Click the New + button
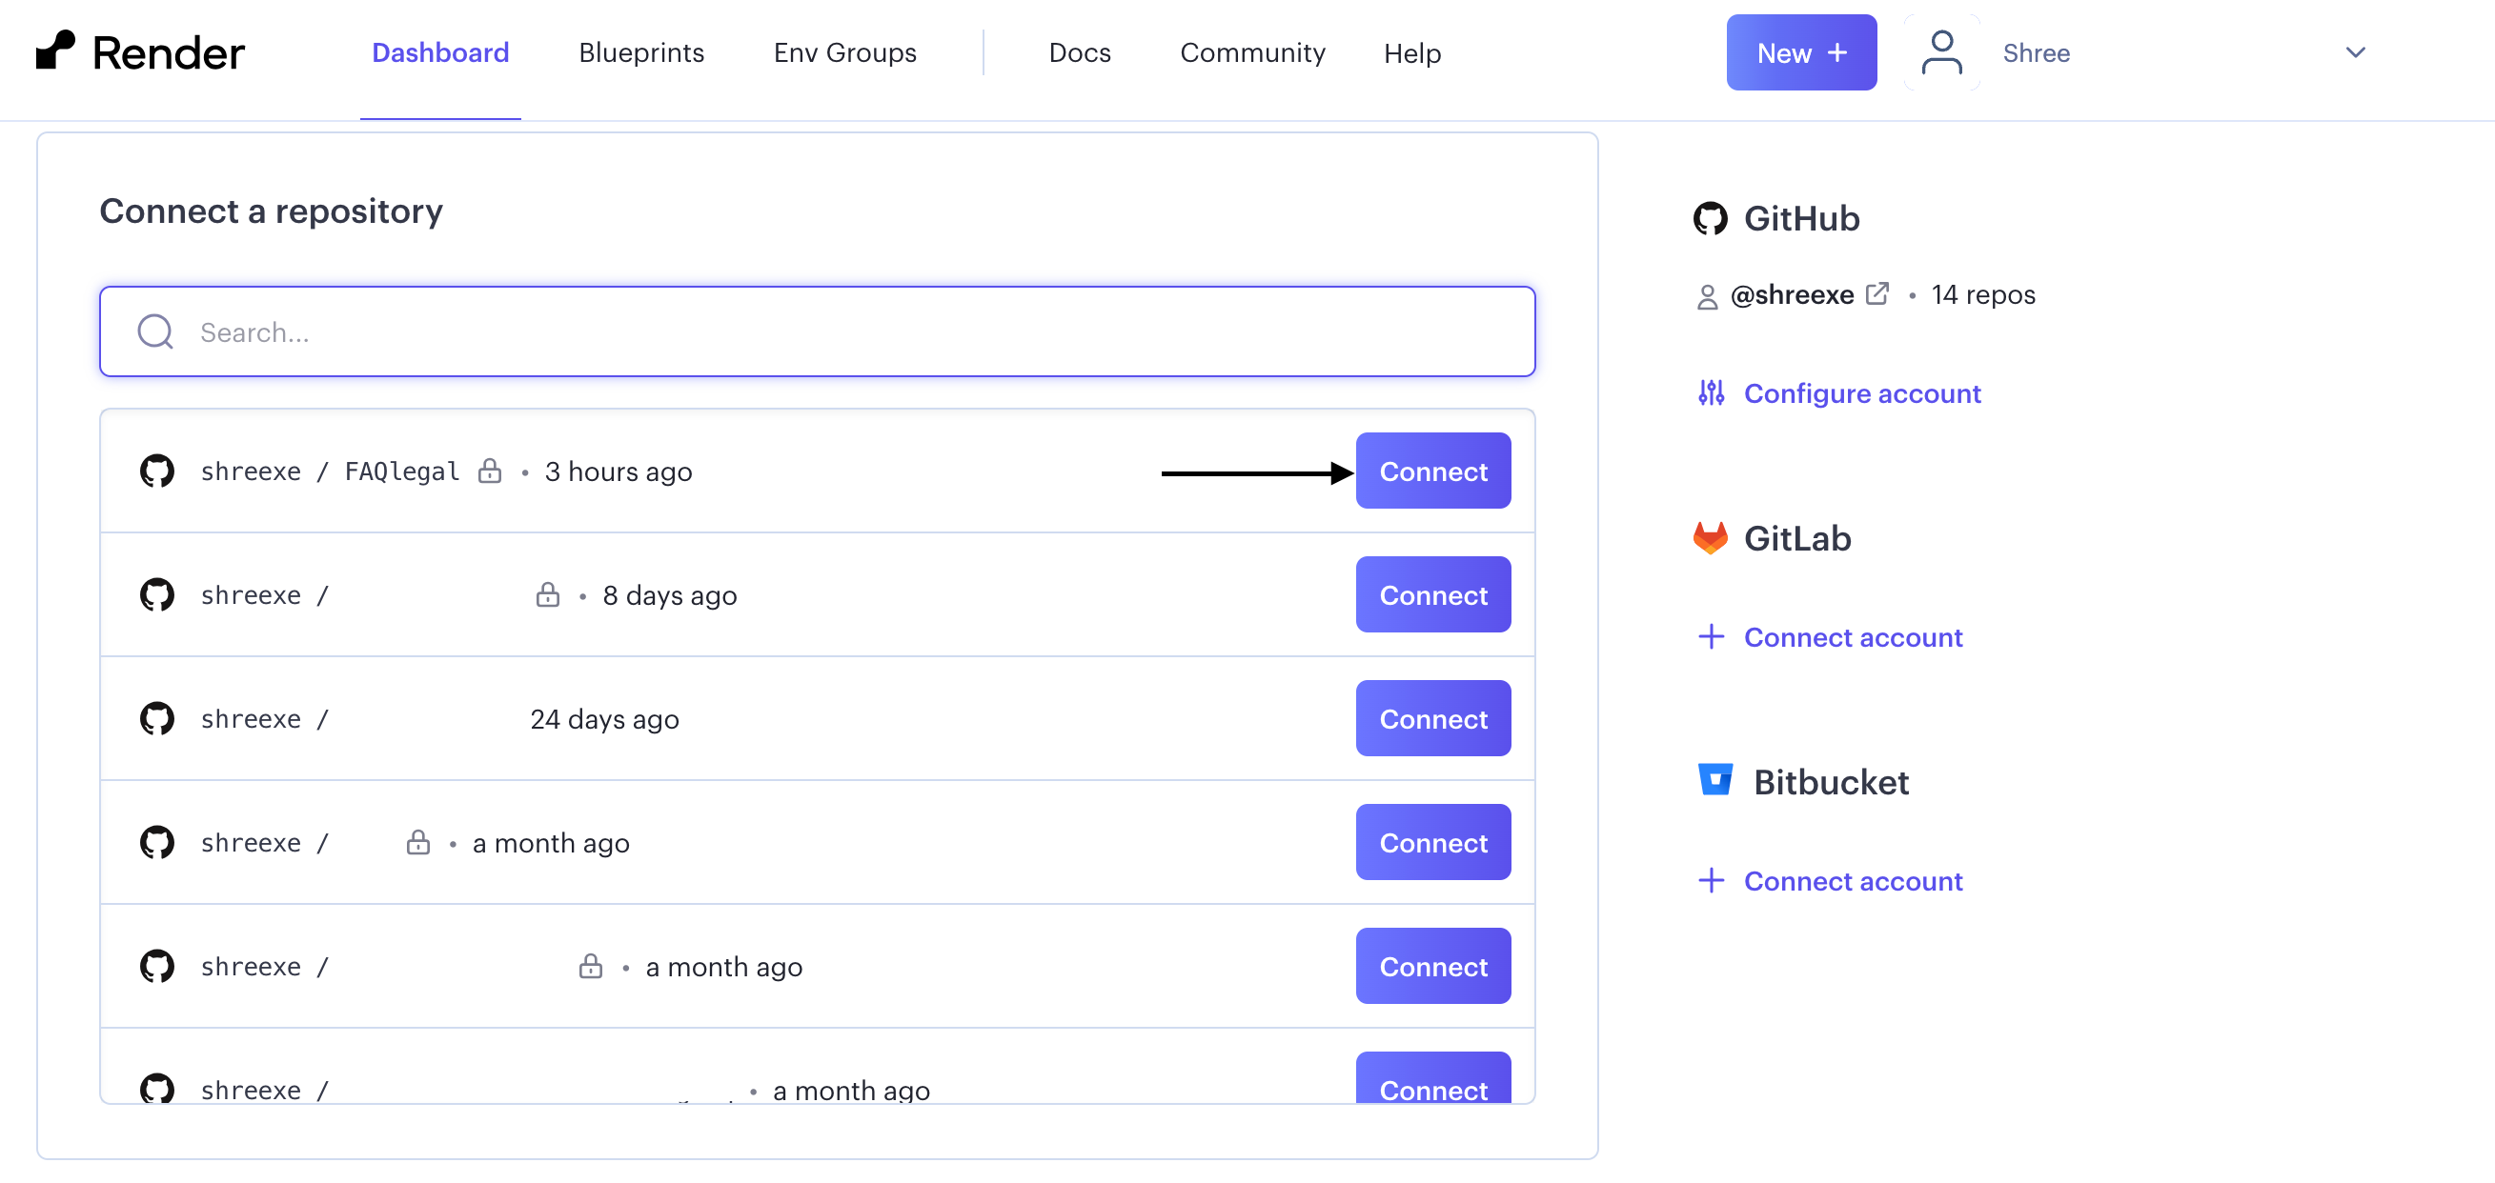Image resolution: width=2495 pixels, height=1183 pixels. pos(1801,52)
